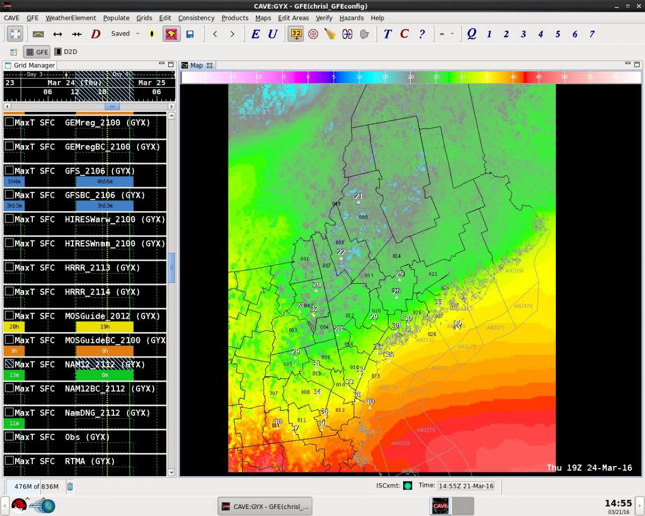Click the blue italic E toolbar icon
645x516 pixels.
click(x=255, y=34)
